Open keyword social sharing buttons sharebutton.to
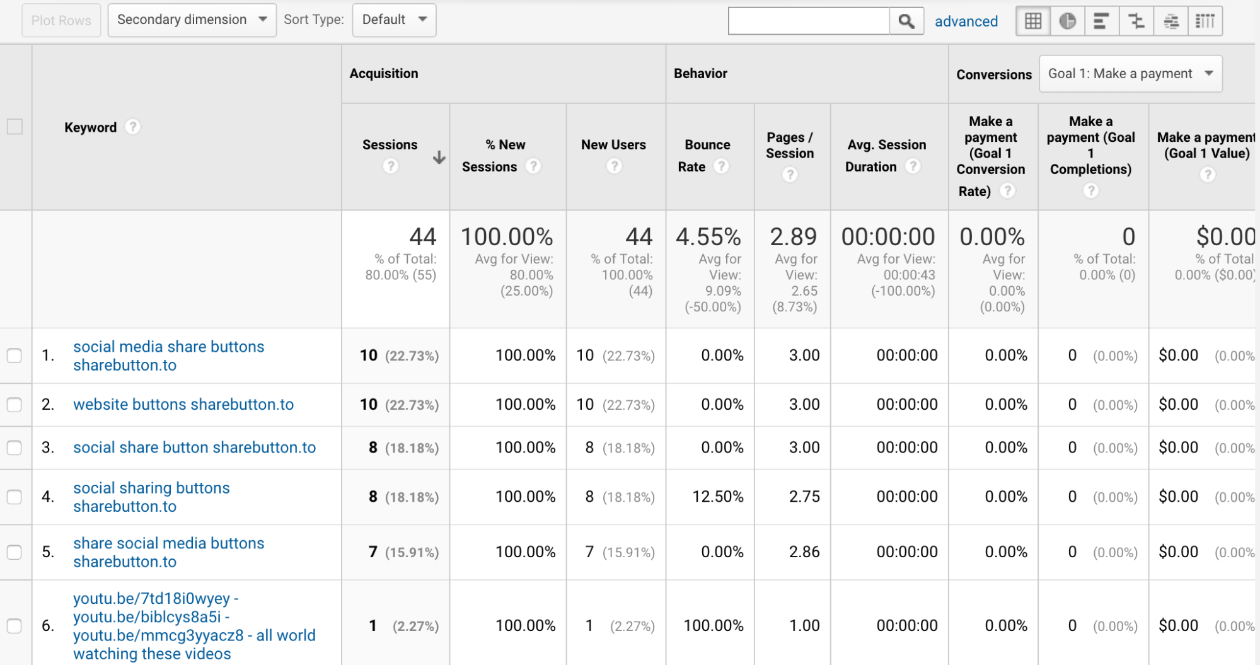This screenshot has height=665, width=1260. click(151, 497)
